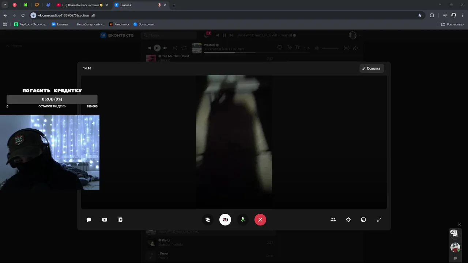Image resolution: width=468 pixels, height=263 pixels.
Task: Raise hand in the call
Action: tap(208, 220)
